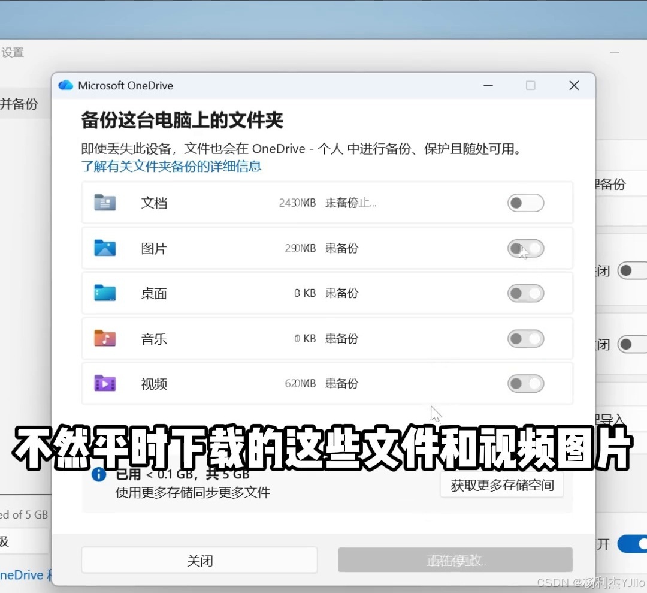647x593 pixels.
Task: Click the backup status text in 桌面 row
Action: click(x=341, y=293)
